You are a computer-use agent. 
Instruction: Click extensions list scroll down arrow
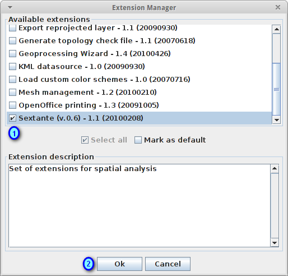coord(276,119)
